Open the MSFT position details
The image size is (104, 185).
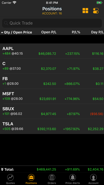[x=52, y=96]
